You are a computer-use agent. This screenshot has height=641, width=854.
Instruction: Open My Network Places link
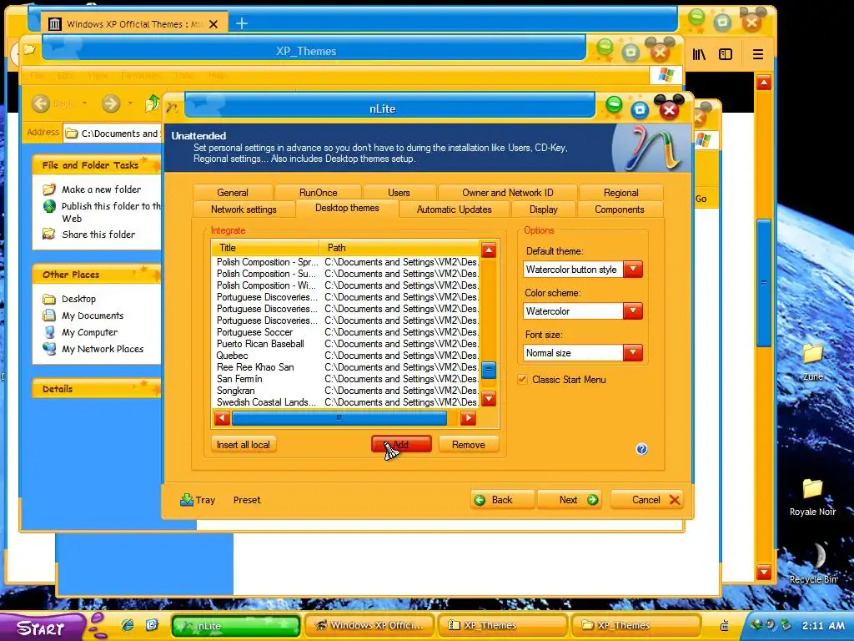[x=103, y=349]
